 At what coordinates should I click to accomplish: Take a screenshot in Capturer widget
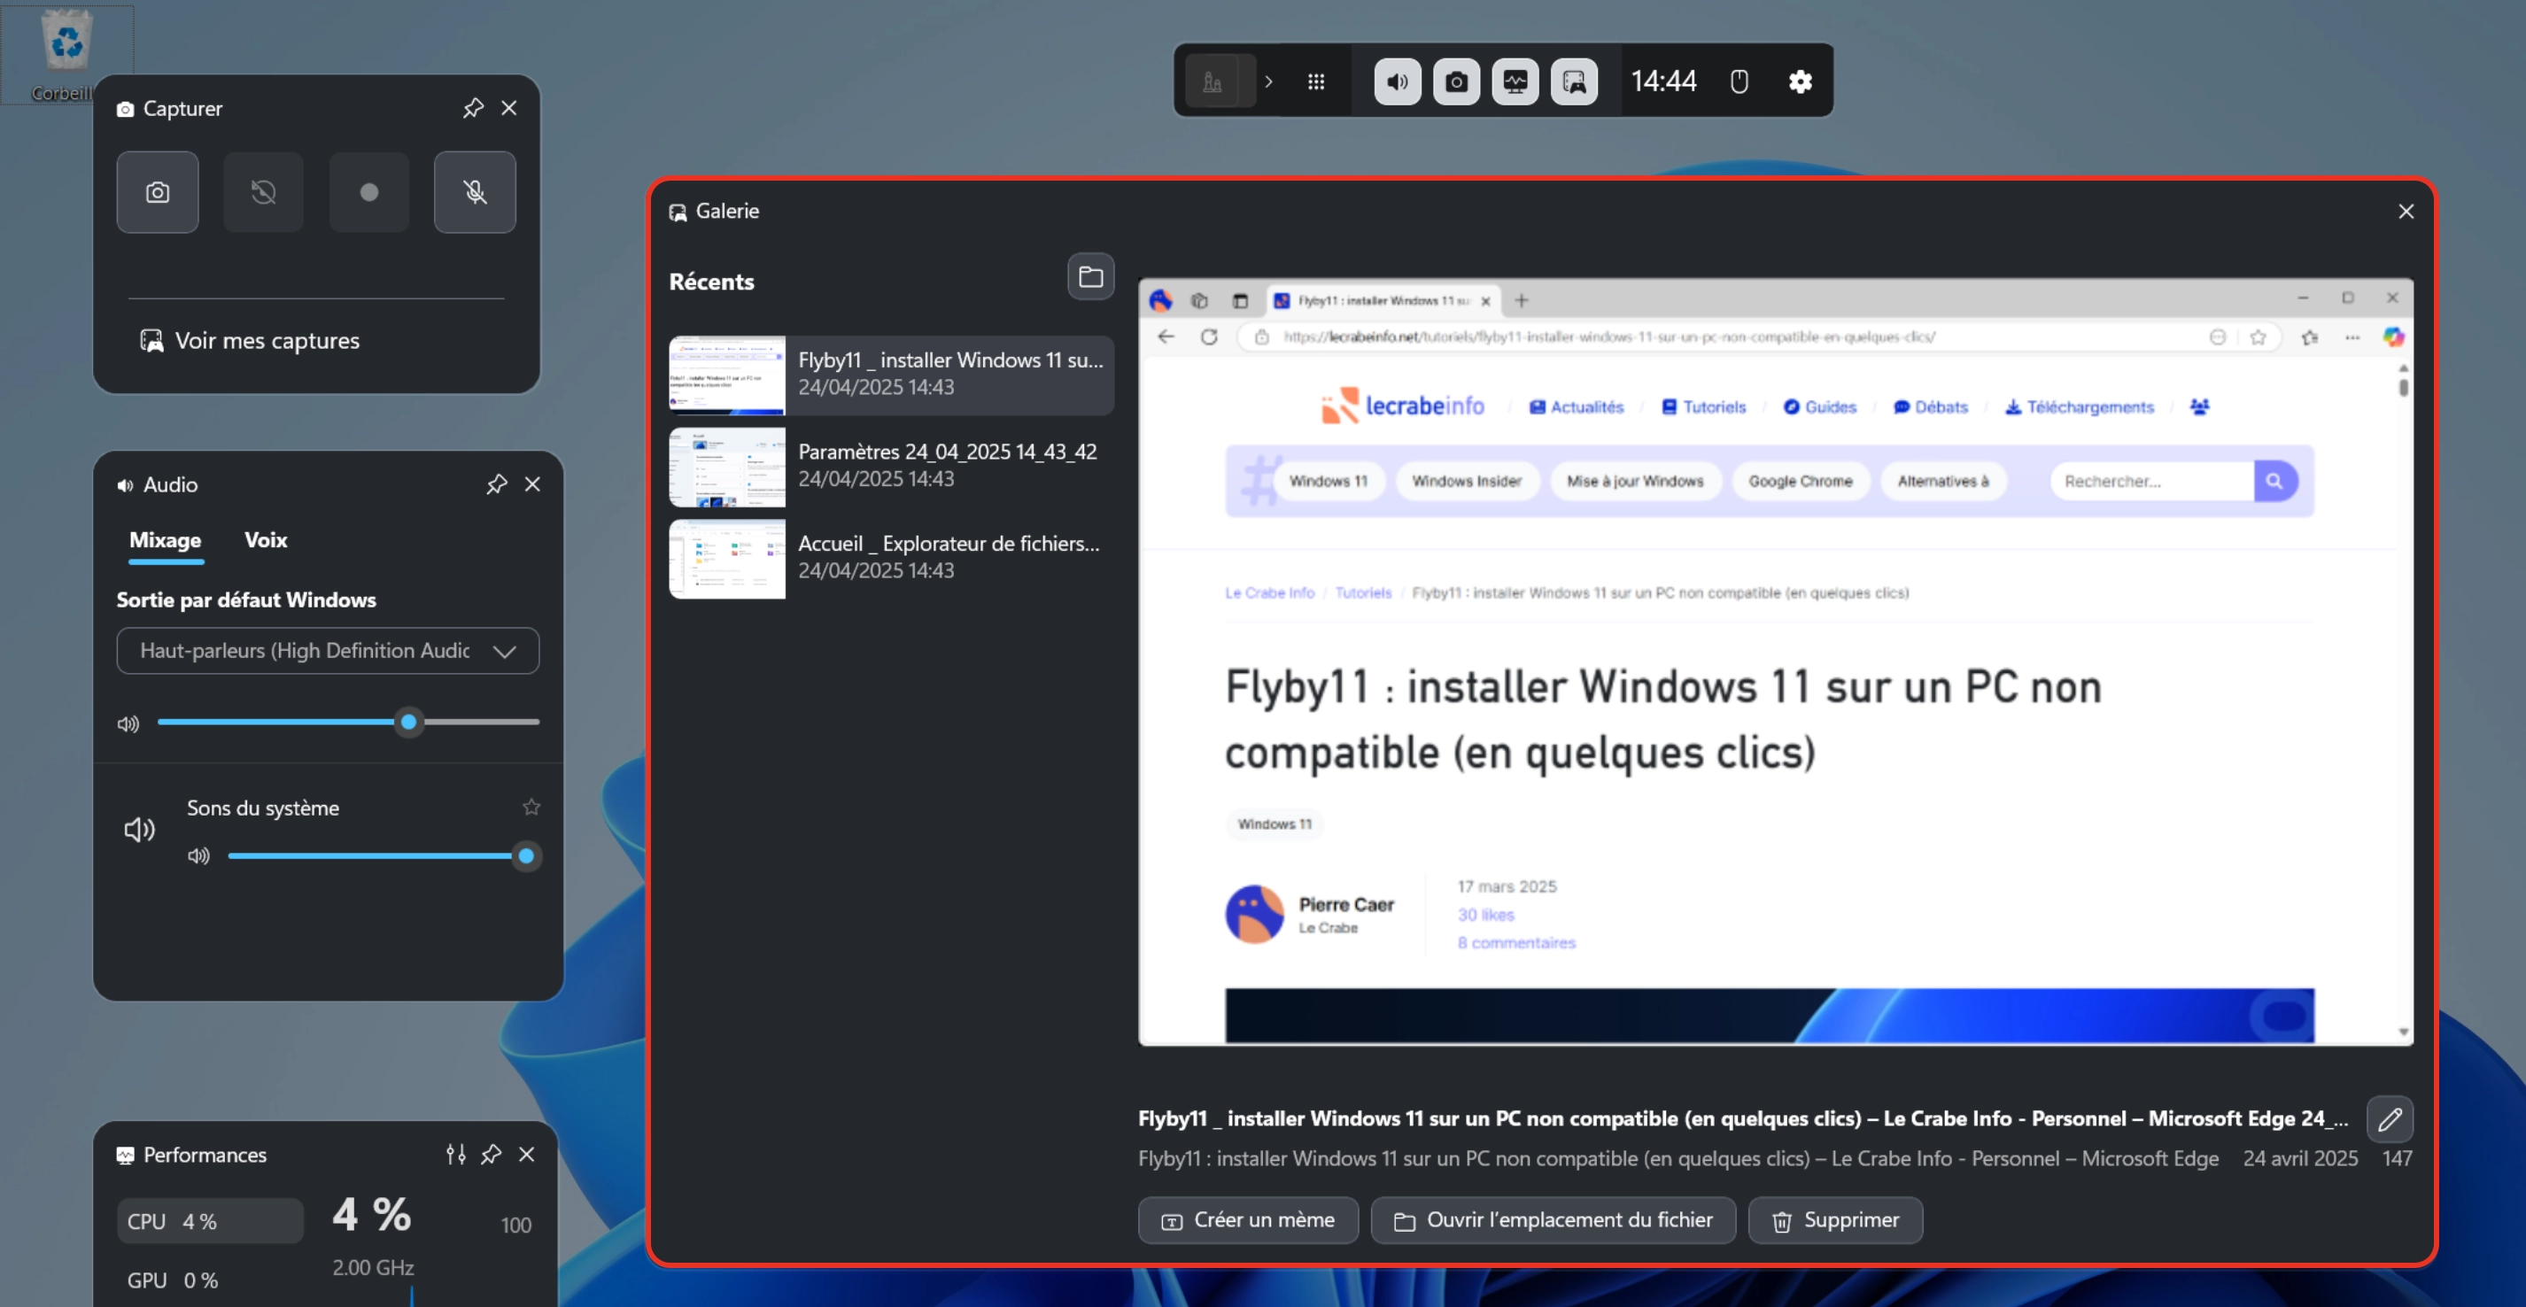point(157,192)
